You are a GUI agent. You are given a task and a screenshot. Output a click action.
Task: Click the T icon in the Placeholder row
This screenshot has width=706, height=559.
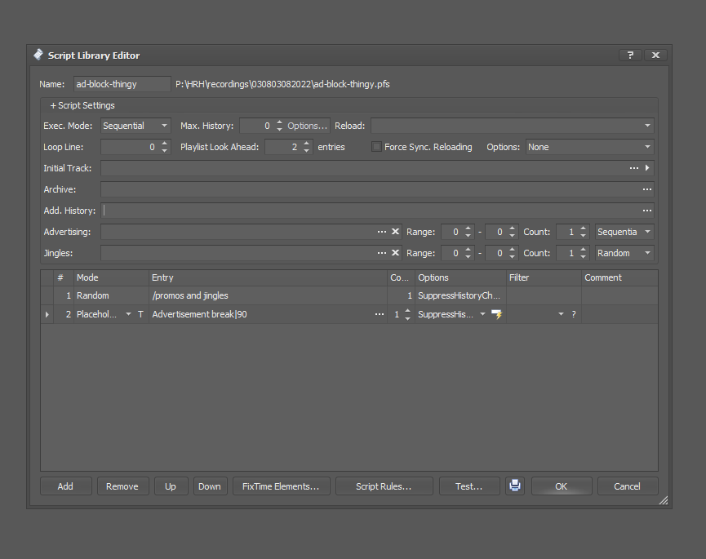point(140,314)
